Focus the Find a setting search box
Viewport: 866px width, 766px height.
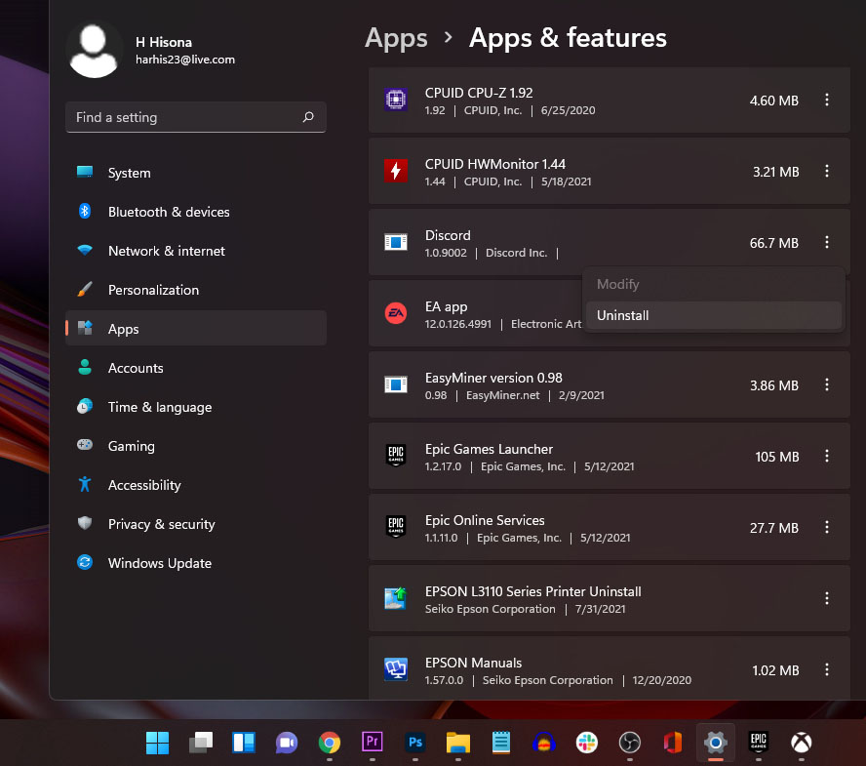(x=195, y=117)
